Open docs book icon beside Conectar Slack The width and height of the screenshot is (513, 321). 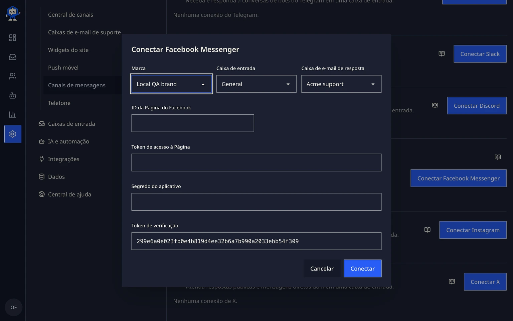(x=442, y=54)
